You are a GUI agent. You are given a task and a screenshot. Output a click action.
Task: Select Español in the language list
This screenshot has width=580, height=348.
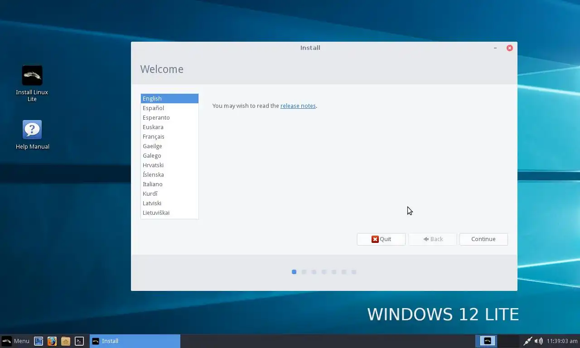click(169, 108)
